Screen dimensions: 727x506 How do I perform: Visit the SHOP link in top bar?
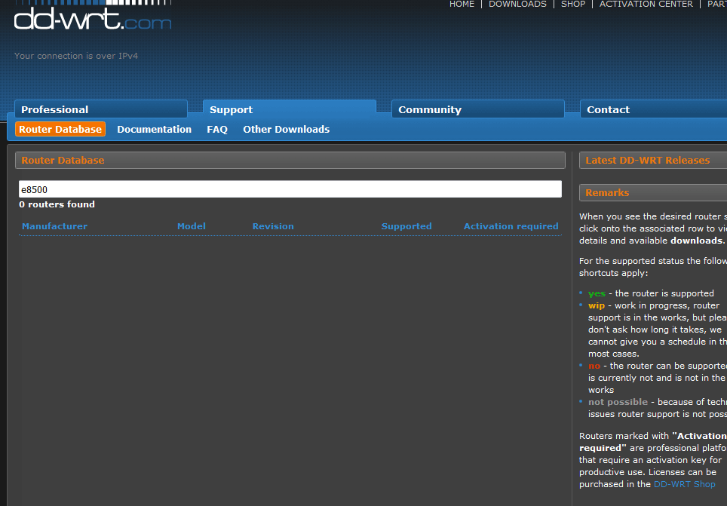click(573, 5)
